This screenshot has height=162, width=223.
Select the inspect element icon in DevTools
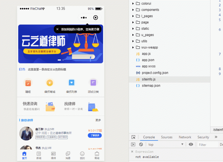[134, 137]
